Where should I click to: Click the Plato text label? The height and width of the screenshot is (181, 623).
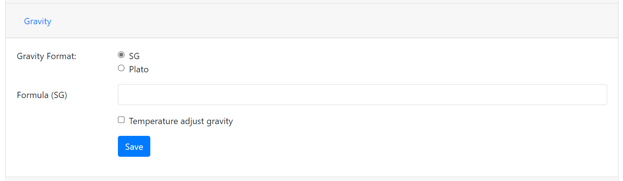(139, 69)
